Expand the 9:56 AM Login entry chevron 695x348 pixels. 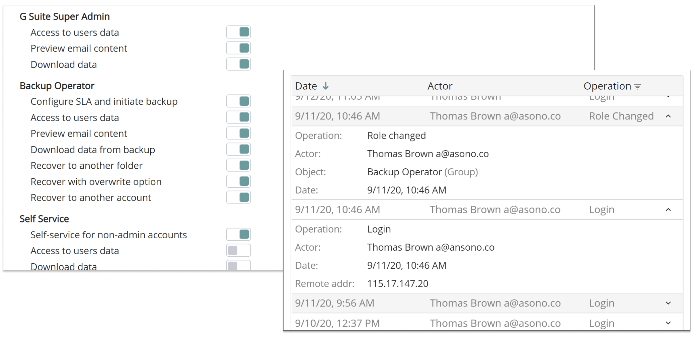click(668, 303)
